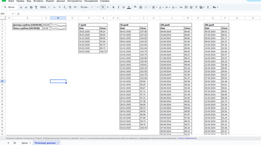Open the all sheets list icon
The height and width of the screenshot is (145, 261).
(x=15, y=143)
